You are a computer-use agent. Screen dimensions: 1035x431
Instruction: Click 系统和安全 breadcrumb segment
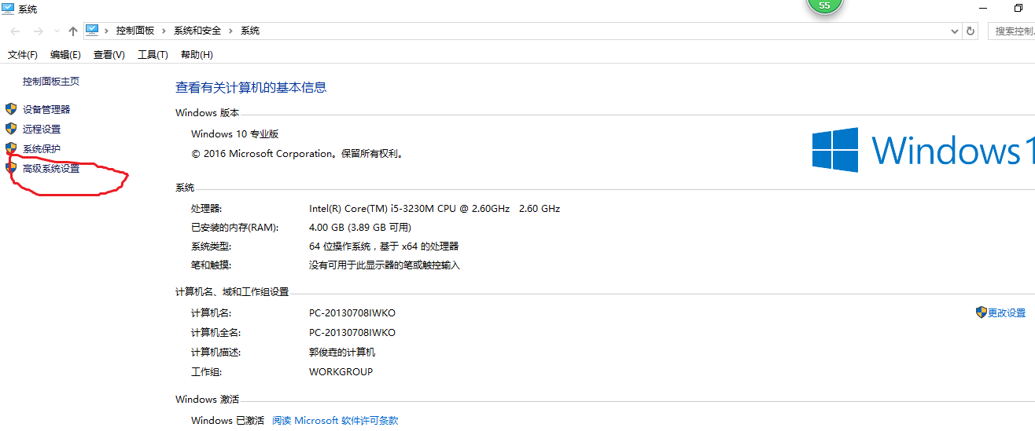point(197,31)
